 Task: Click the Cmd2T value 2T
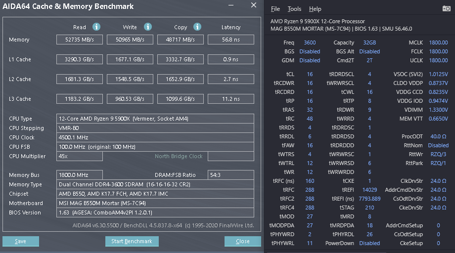[x=369, y=60]
